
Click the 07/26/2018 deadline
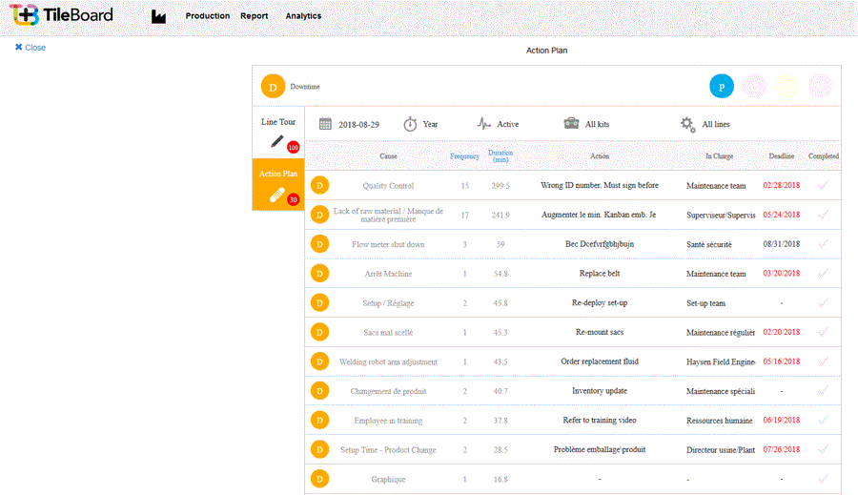pyautogui.click(x=782, y=449)
